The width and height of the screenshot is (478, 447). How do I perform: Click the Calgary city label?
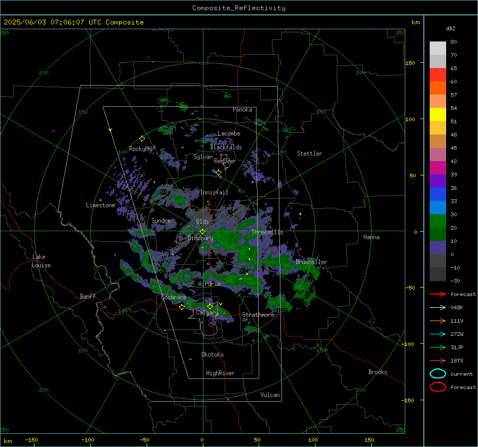click(x=207, y=313)
